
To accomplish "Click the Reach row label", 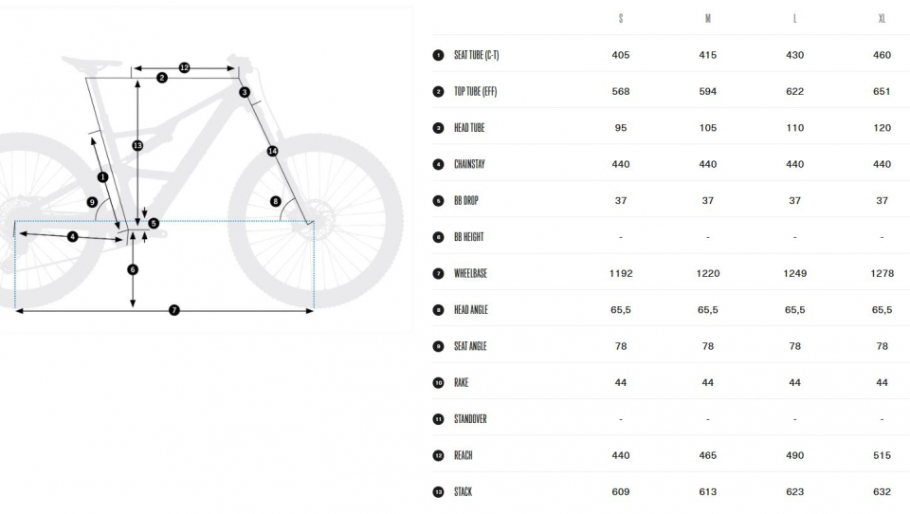I will (x=463, y=455).
